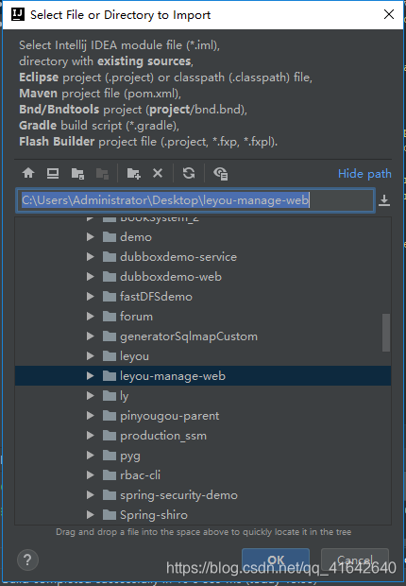
Task: Expand the Spring-shiro folder
Action: click(x=90, y=514)
